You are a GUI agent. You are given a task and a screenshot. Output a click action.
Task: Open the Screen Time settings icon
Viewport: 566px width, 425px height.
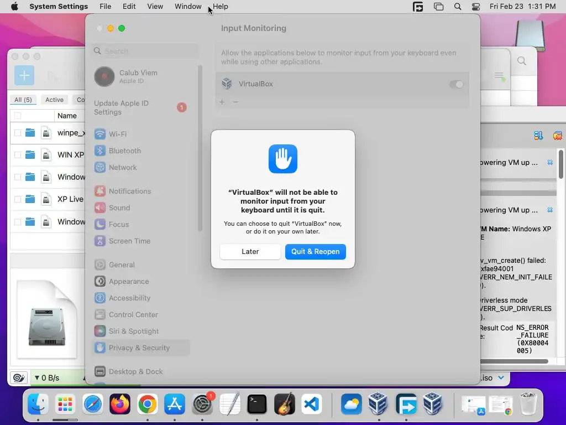tap(100, 241)
